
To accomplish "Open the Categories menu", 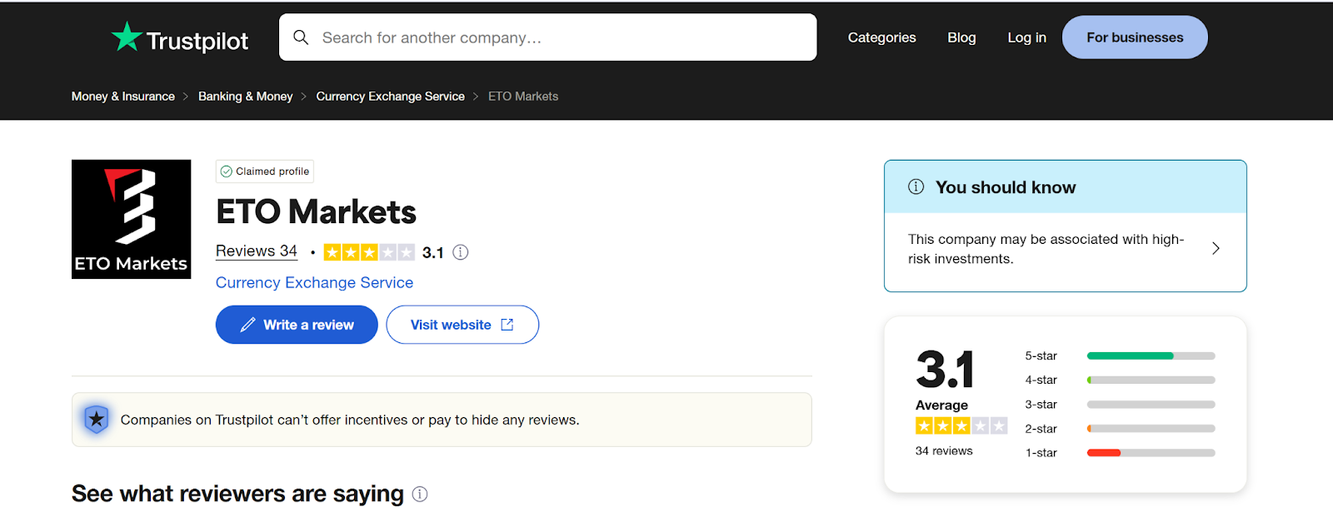I will tap(881, 37).
